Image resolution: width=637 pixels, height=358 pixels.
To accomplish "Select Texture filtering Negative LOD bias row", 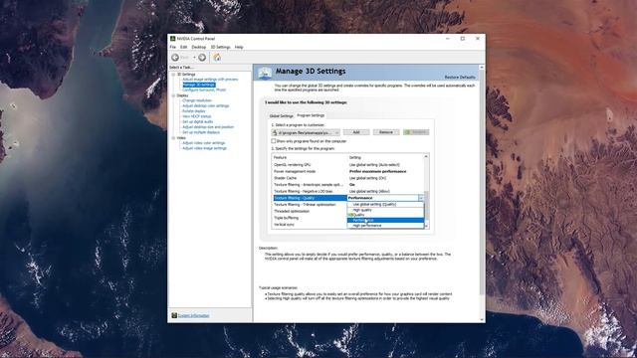I will click(x=347, y=191).
